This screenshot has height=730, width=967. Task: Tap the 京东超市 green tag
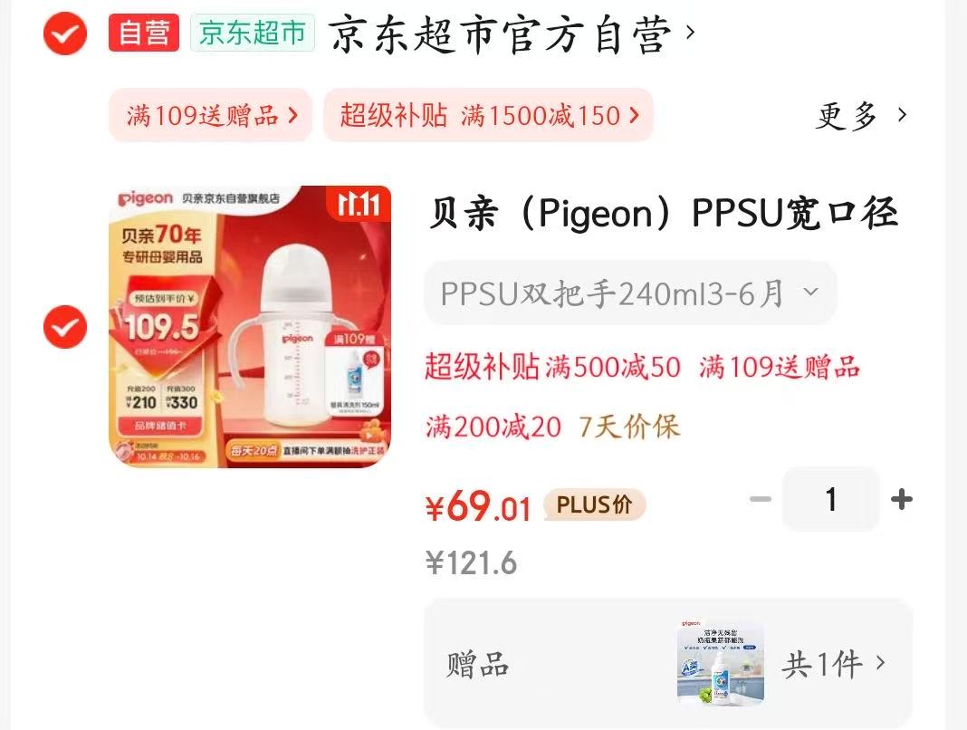click(x=253, y=33)
